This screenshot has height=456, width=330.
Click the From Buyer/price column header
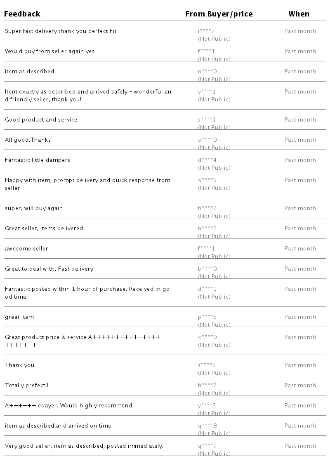(x=219, y=14)
